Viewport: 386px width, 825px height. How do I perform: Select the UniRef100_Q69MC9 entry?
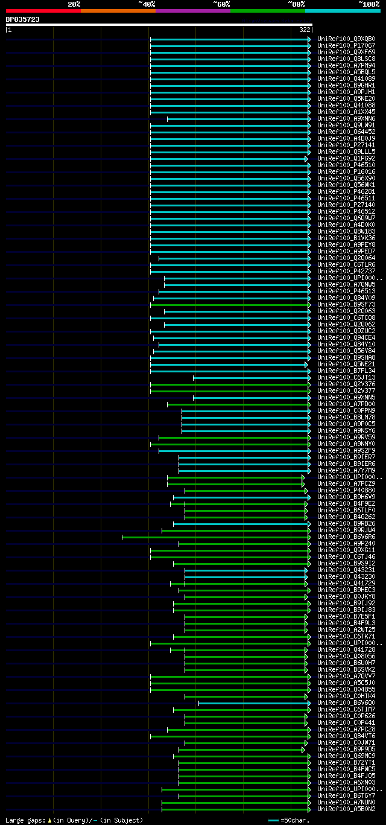tap(346, 756)
